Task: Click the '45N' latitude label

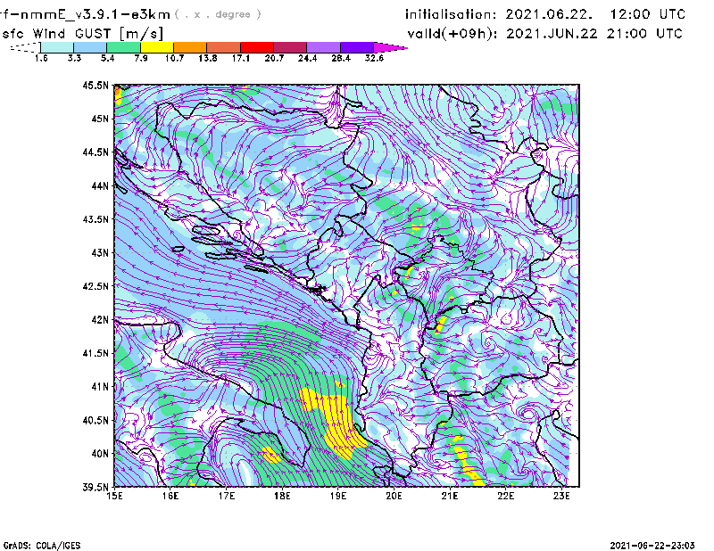Action: point(100,119)
